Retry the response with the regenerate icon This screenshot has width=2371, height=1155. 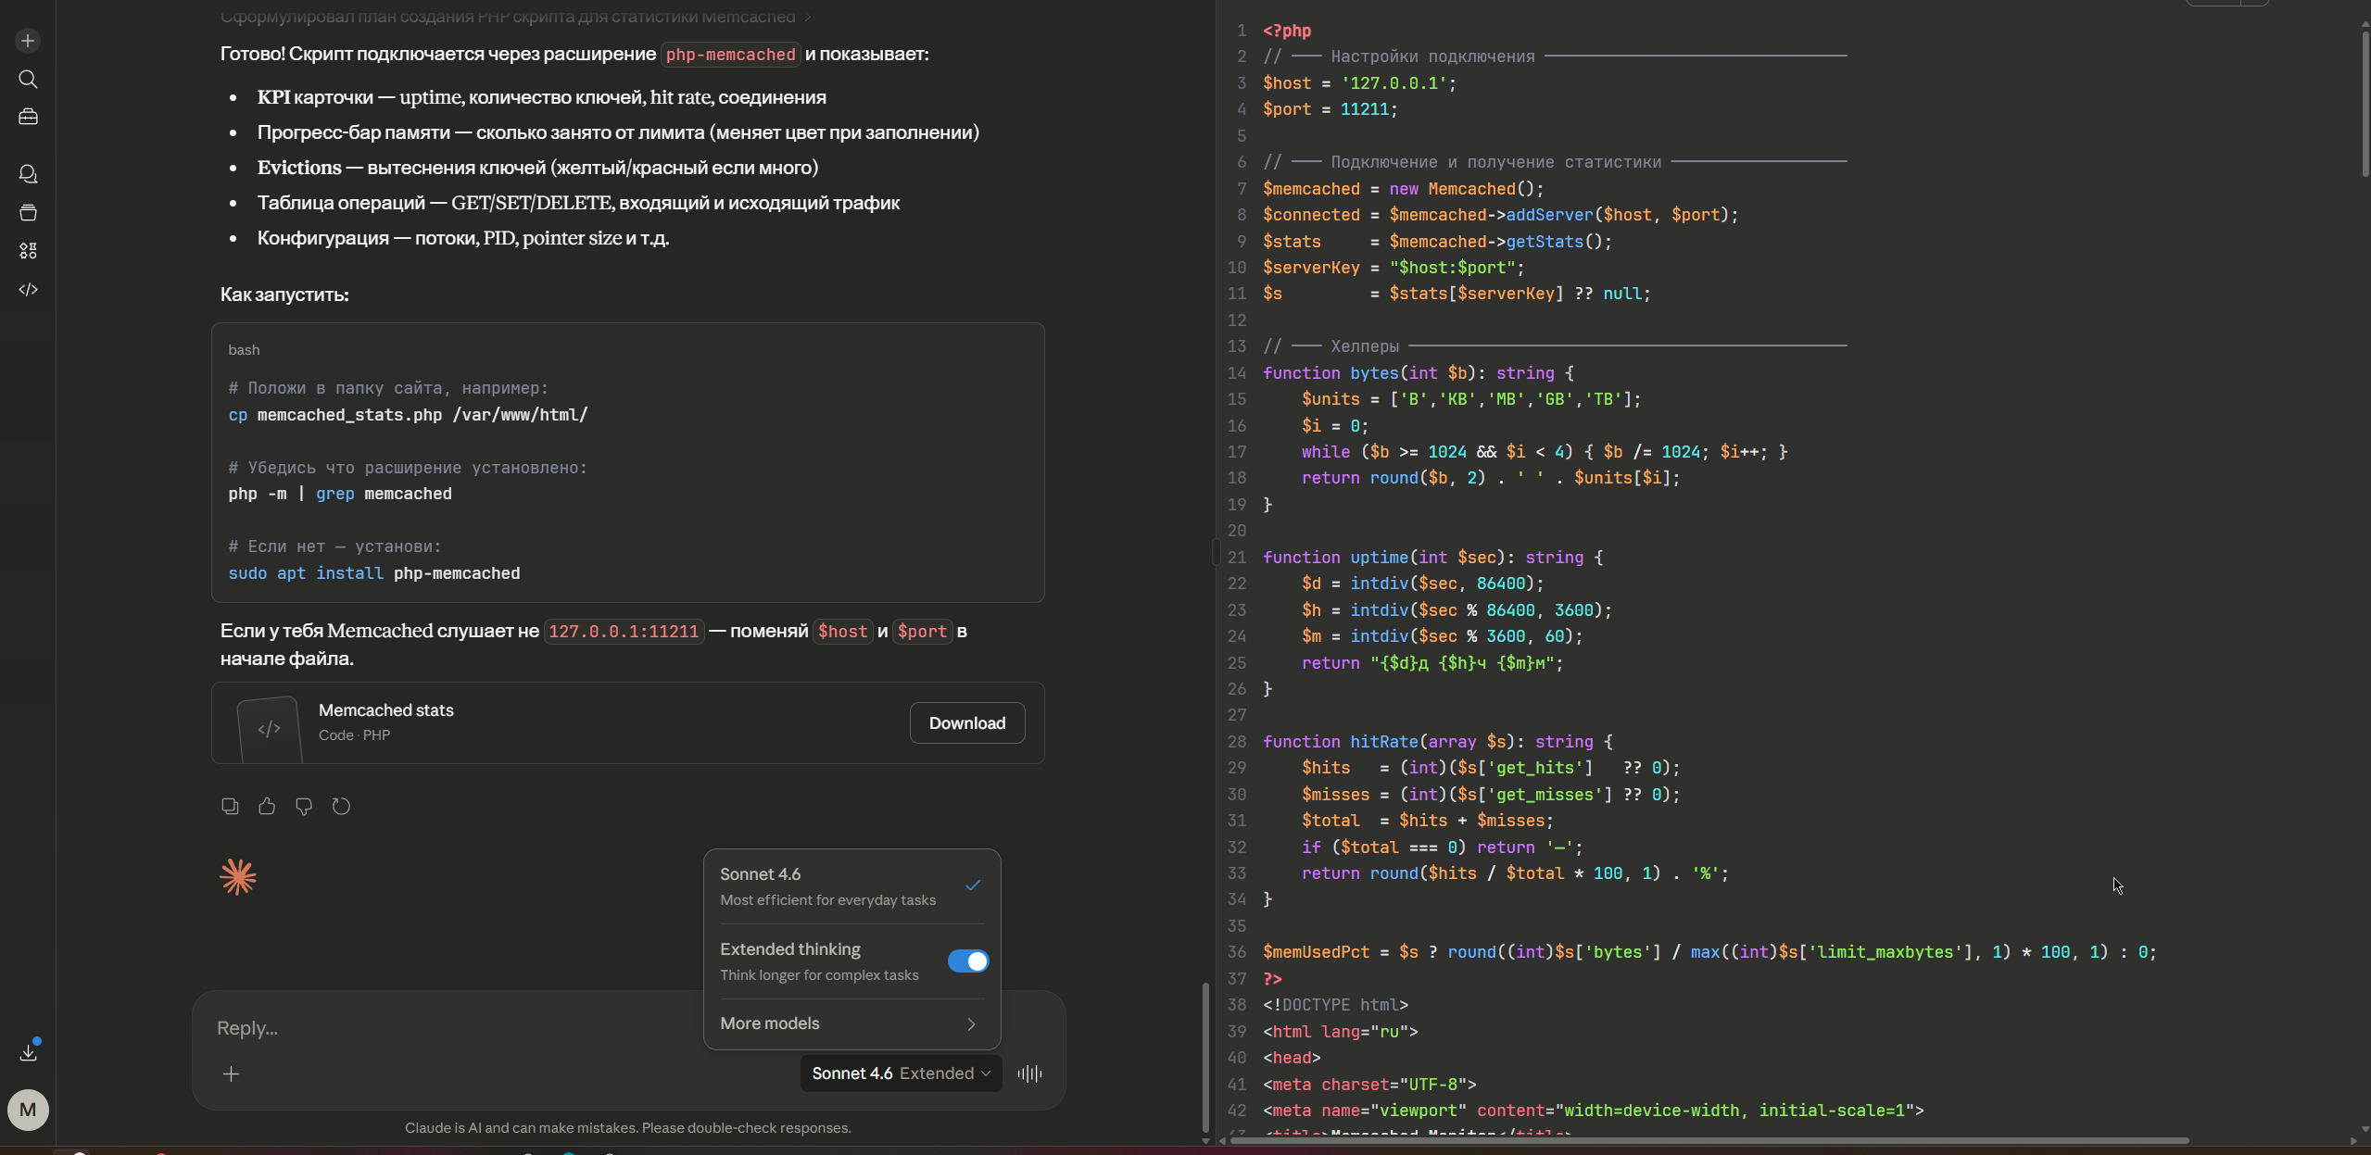coord(341,807)
